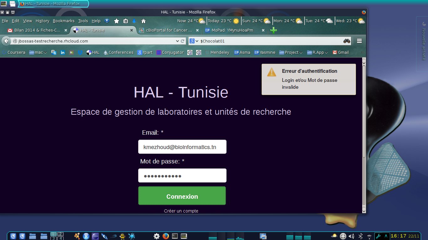Screen dimensions: 428x240
Task: Open the downloads arrow icon
Action: click(x=134, y=21)
